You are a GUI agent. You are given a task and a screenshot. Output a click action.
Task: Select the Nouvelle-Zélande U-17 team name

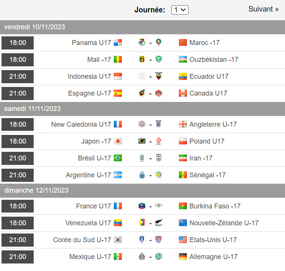coord(224,223)
